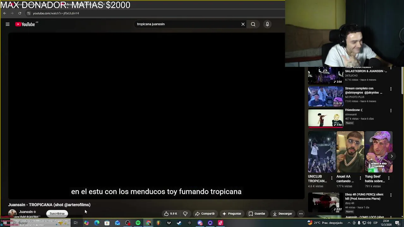Click the black video player area
The width and height of the screenshot is (404, 227).
pyautogui.click(x=156, y=115)
